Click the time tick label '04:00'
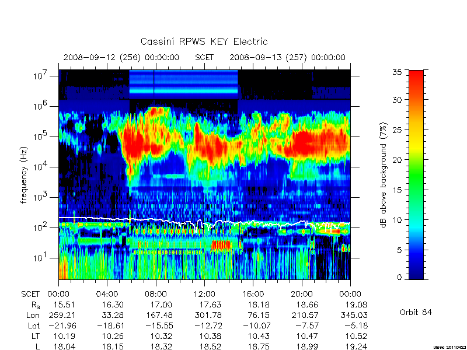The image size is (467, 350). 107,295
